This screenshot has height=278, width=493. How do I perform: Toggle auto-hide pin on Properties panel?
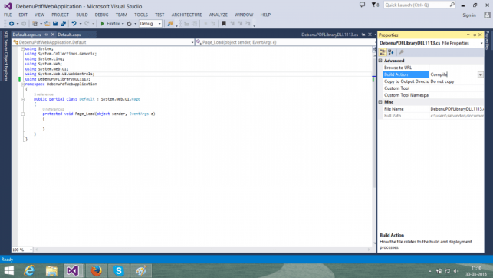(x=474, y=35)
